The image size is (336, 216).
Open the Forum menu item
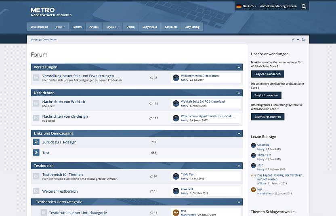[x=77, y=27]
